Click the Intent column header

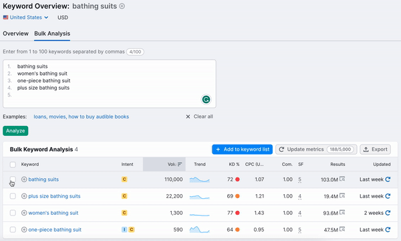pyautogui.click(x=128, y=165)
